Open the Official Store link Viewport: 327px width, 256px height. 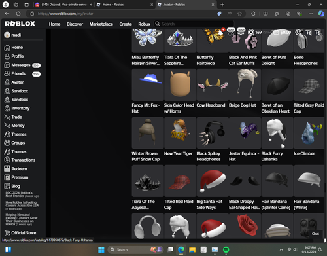(x=20, y=233)
